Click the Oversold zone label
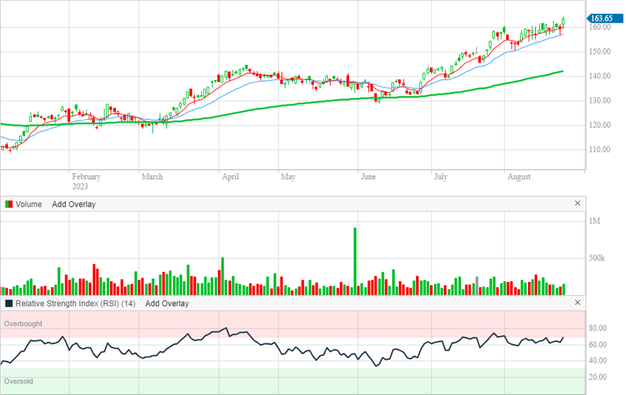 coord(19,382)
